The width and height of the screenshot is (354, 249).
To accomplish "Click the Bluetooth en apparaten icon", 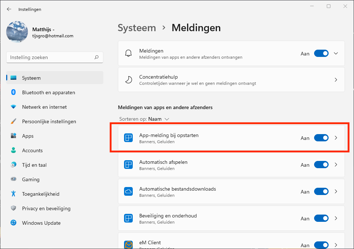I will coord(13,92).
